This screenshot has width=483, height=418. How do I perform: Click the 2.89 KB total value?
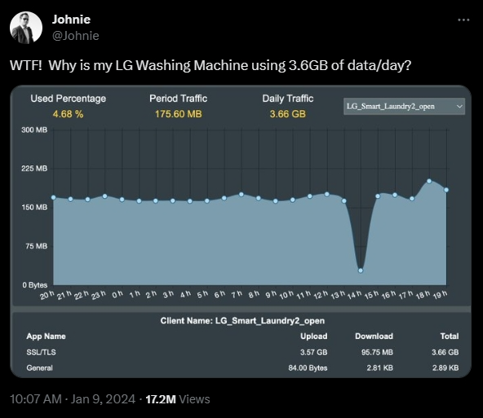click(x=445, y=367)
